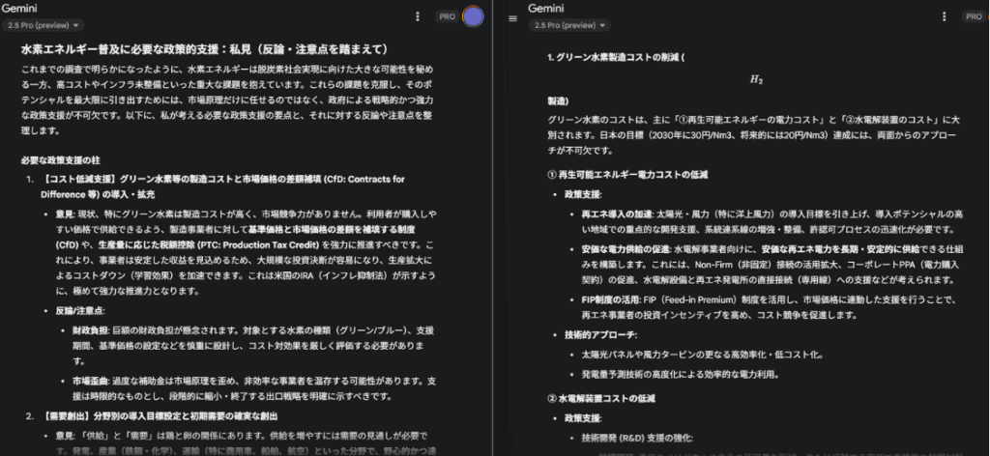Click the H2 formula in right window

[x=756, y=80]
